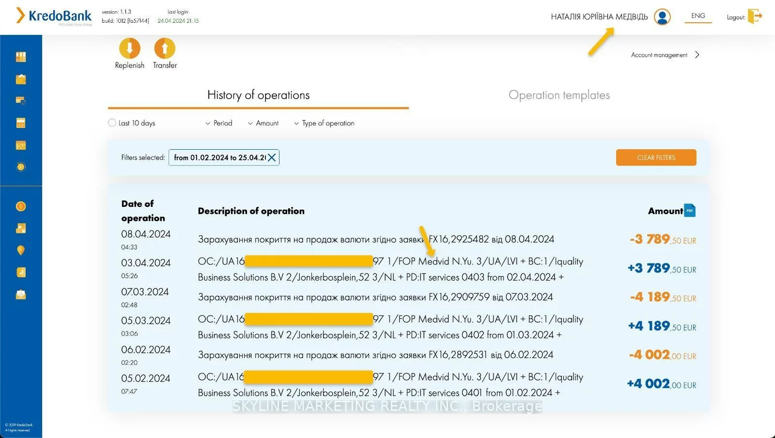The height and width of the screenshot is (438, 775).
Task: Open the calculator icon in sidebar
Action: (21, 123)
